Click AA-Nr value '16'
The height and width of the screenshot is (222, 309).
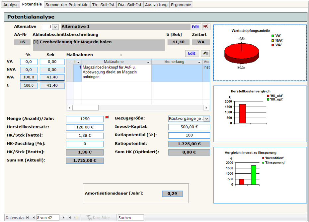[22, 42]
